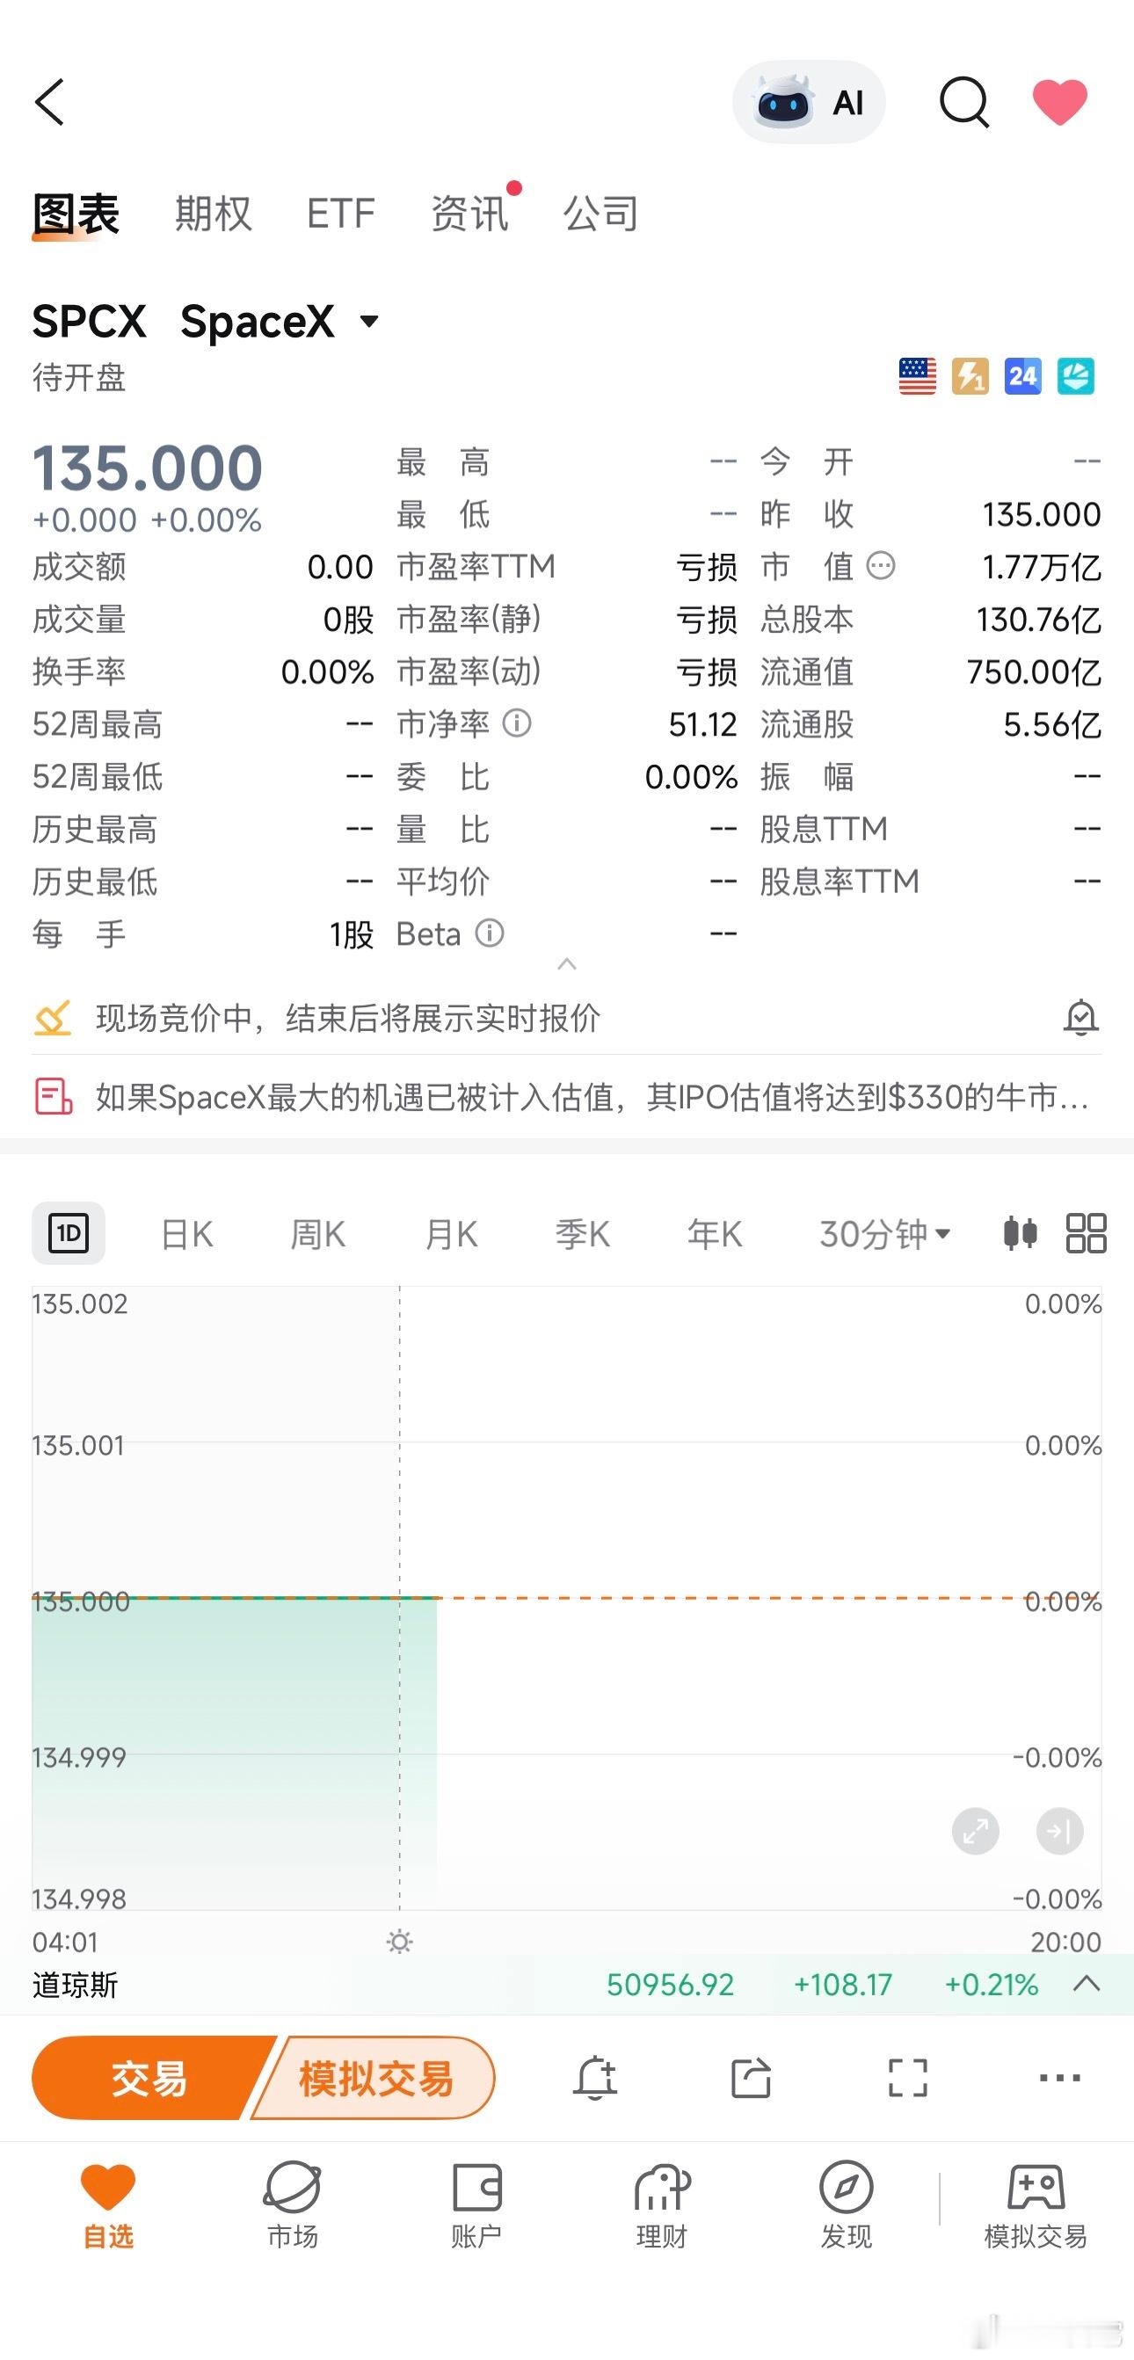The image size is (1134, 2360).
Task: Add a price alert with the bell-plus icon
Action: coord(595,2078)
